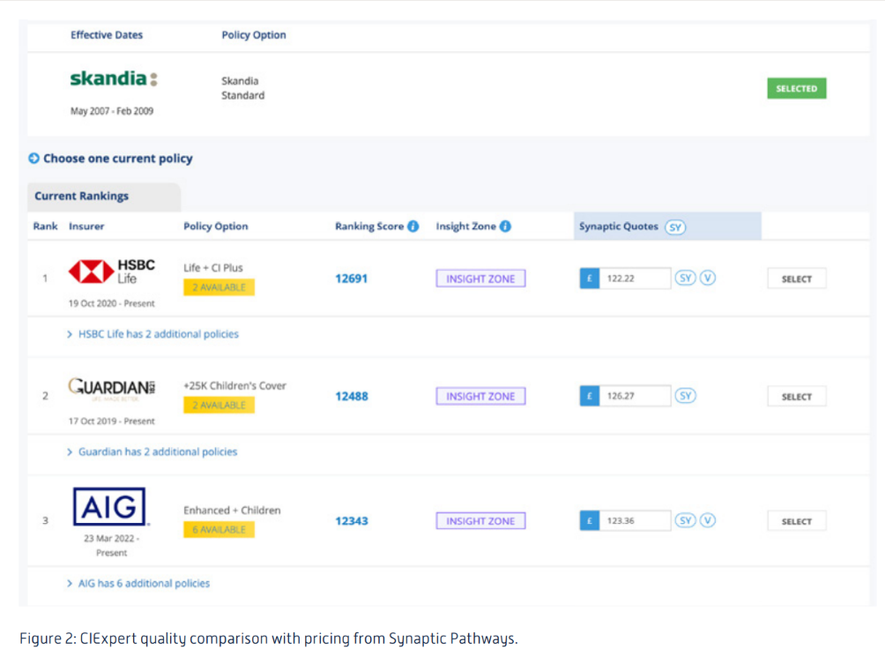Image resolution: width=885 pixels, height=657 pixels.
Task: Click the Guardian logo
Action: [x=112, y=388]
